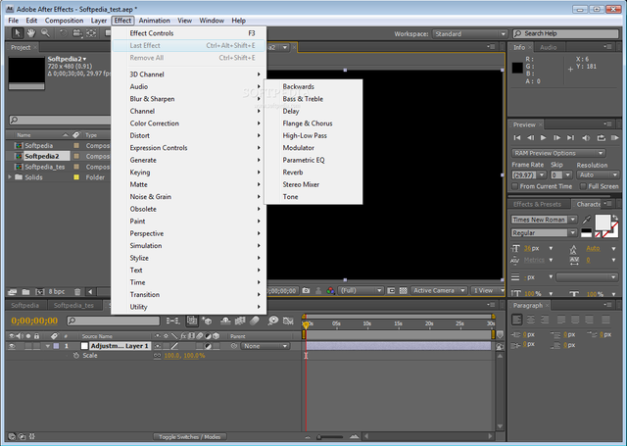Screen dimensions: 627x446
Task: Create a new composition icon
Action: [x=39, y=292]
